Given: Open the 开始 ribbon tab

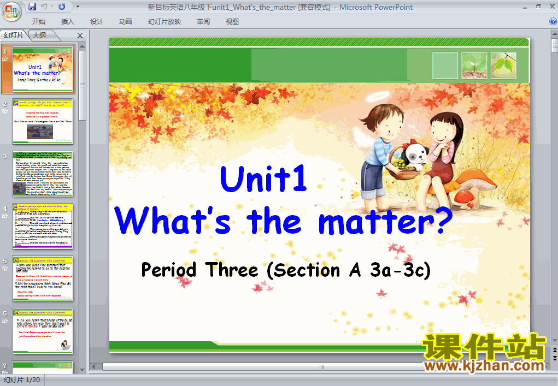Looking at the screenshot, I should click(x=38, y=22).
